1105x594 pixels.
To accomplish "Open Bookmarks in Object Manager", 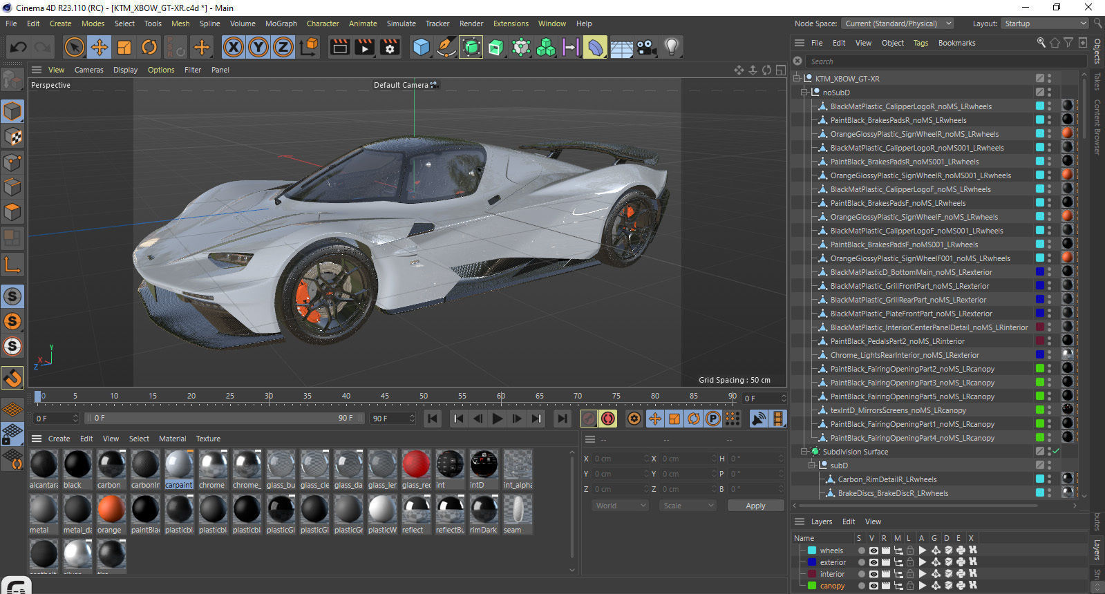I will point(956,43).
